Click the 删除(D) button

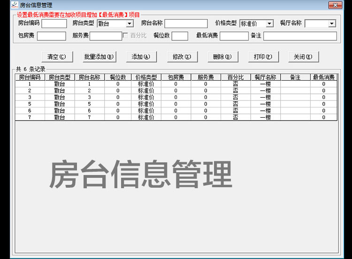coord(222,57)
